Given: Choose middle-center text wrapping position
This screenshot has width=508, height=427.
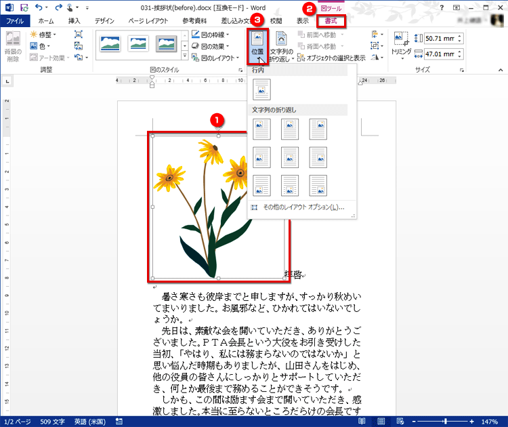Looking at the screenshot, I should [290, 157].
